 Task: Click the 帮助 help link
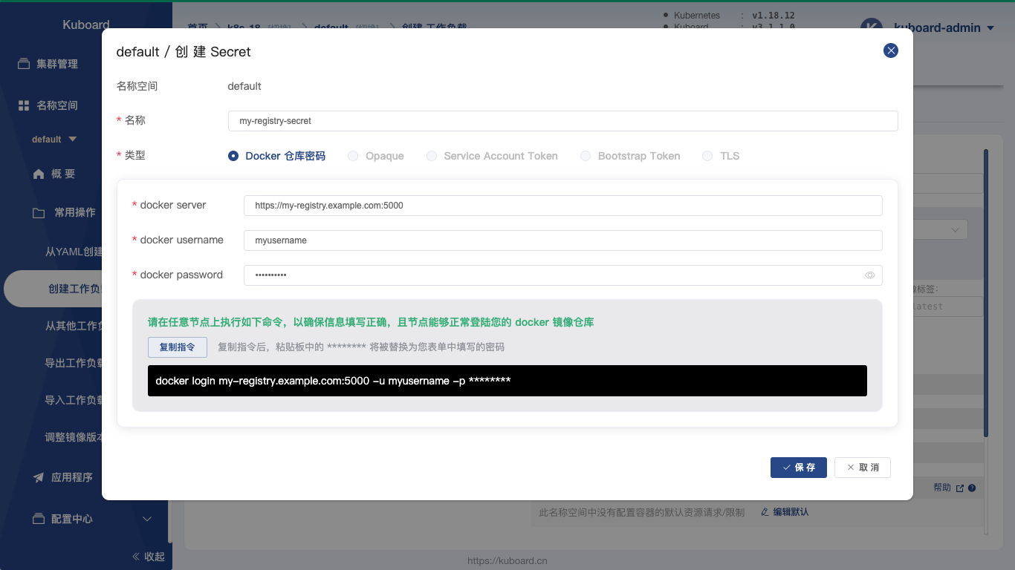point(942,488)
